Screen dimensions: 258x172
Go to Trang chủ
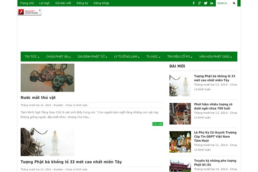[27, 3]
